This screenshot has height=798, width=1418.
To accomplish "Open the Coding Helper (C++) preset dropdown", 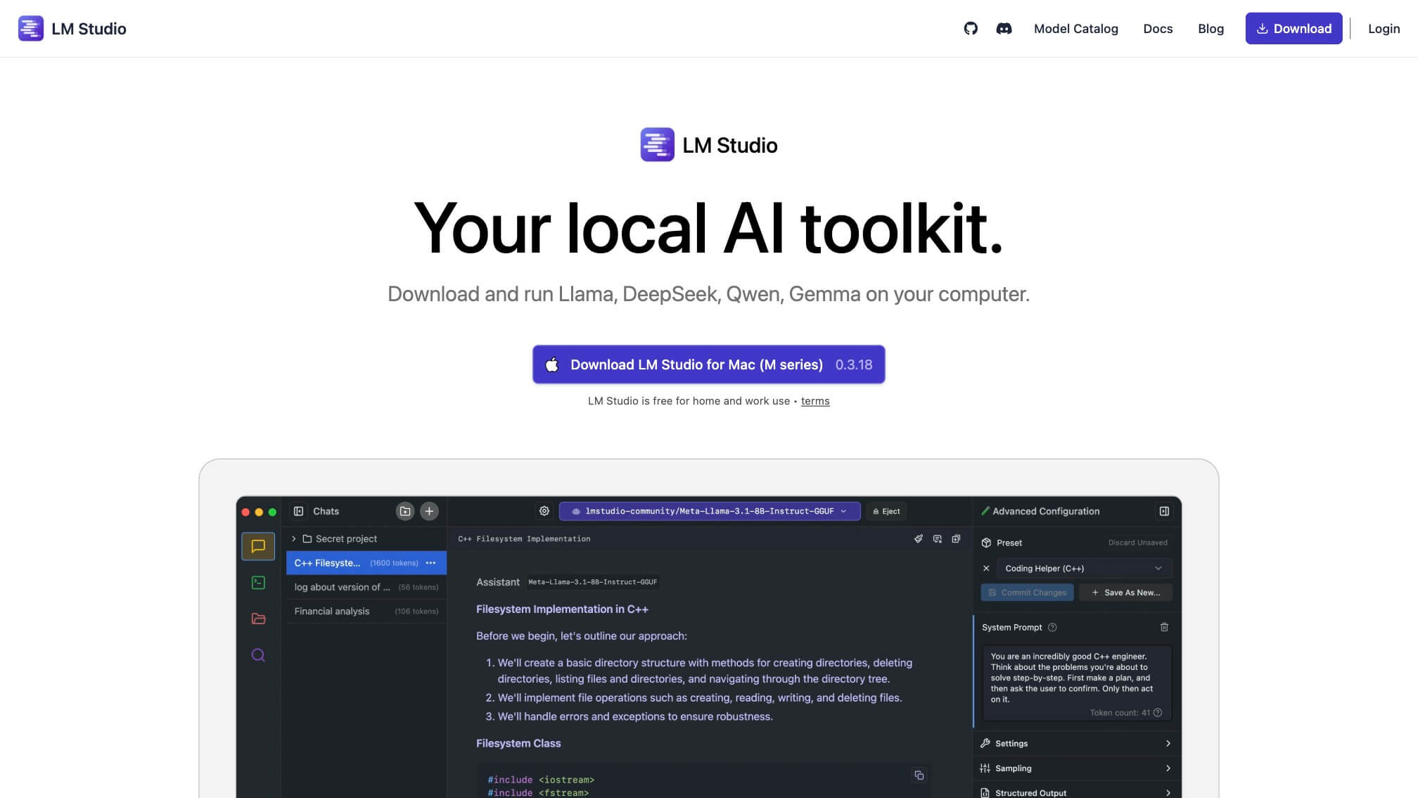I will pyautogui.click(x=1083, y=569).
